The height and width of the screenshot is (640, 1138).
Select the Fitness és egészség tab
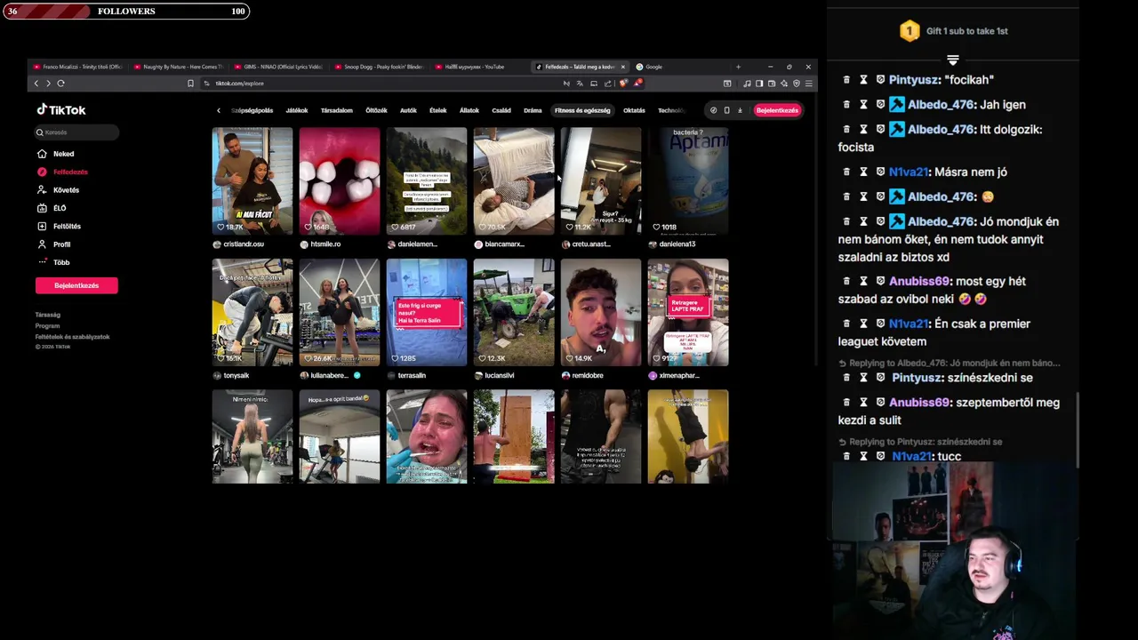click(582, 110)
